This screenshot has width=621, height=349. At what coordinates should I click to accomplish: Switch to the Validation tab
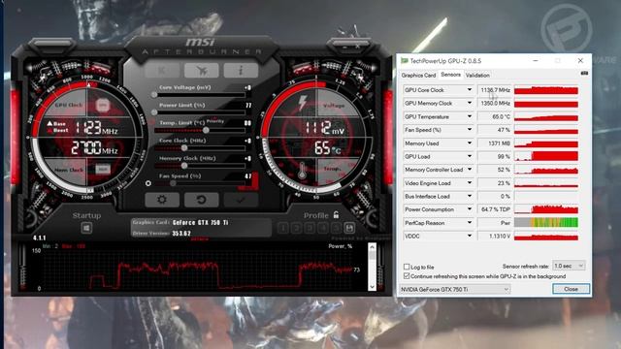477,75
